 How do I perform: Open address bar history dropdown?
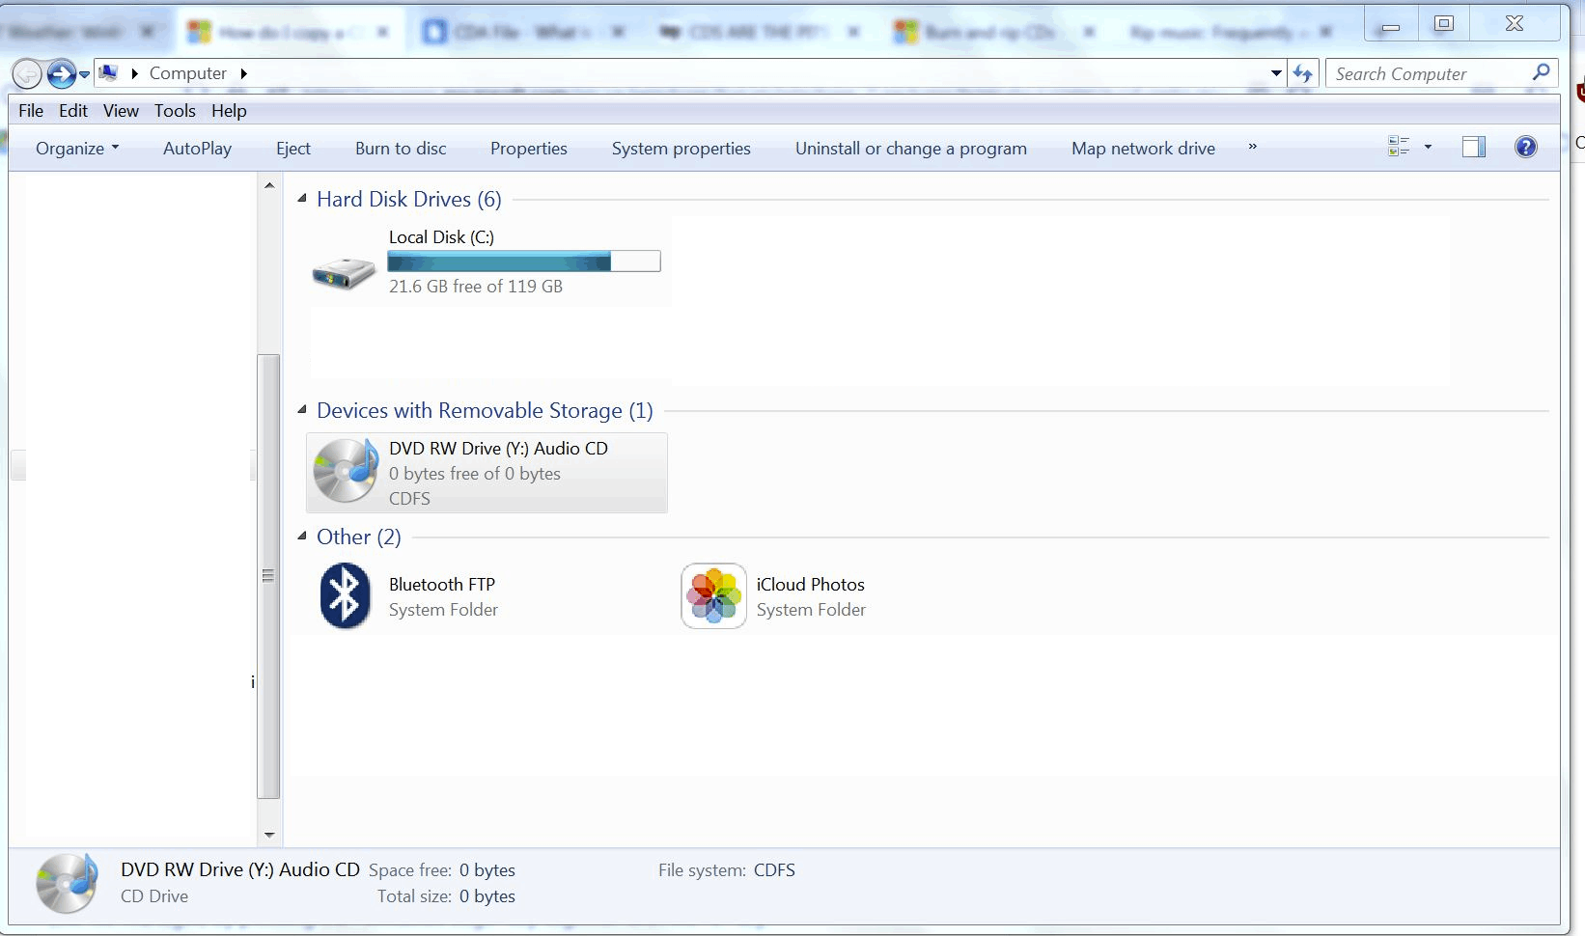(x=1276, y=73)
